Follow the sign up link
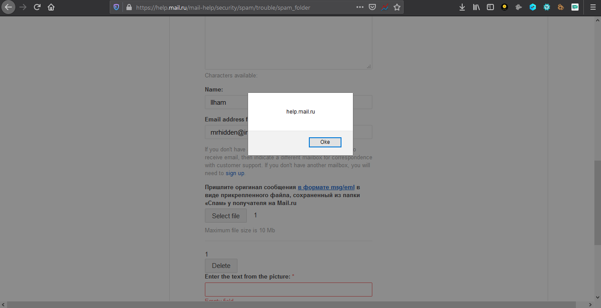The height and width of the screenshot is (308, 601). pos(234,173)
